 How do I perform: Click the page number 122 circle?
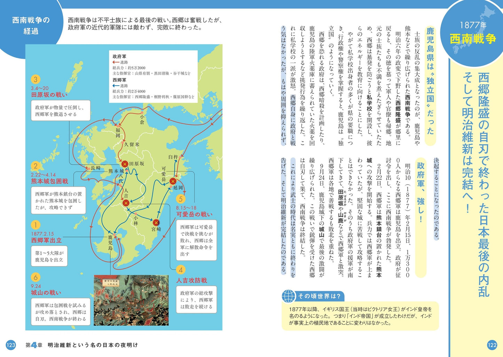(492, 345)
